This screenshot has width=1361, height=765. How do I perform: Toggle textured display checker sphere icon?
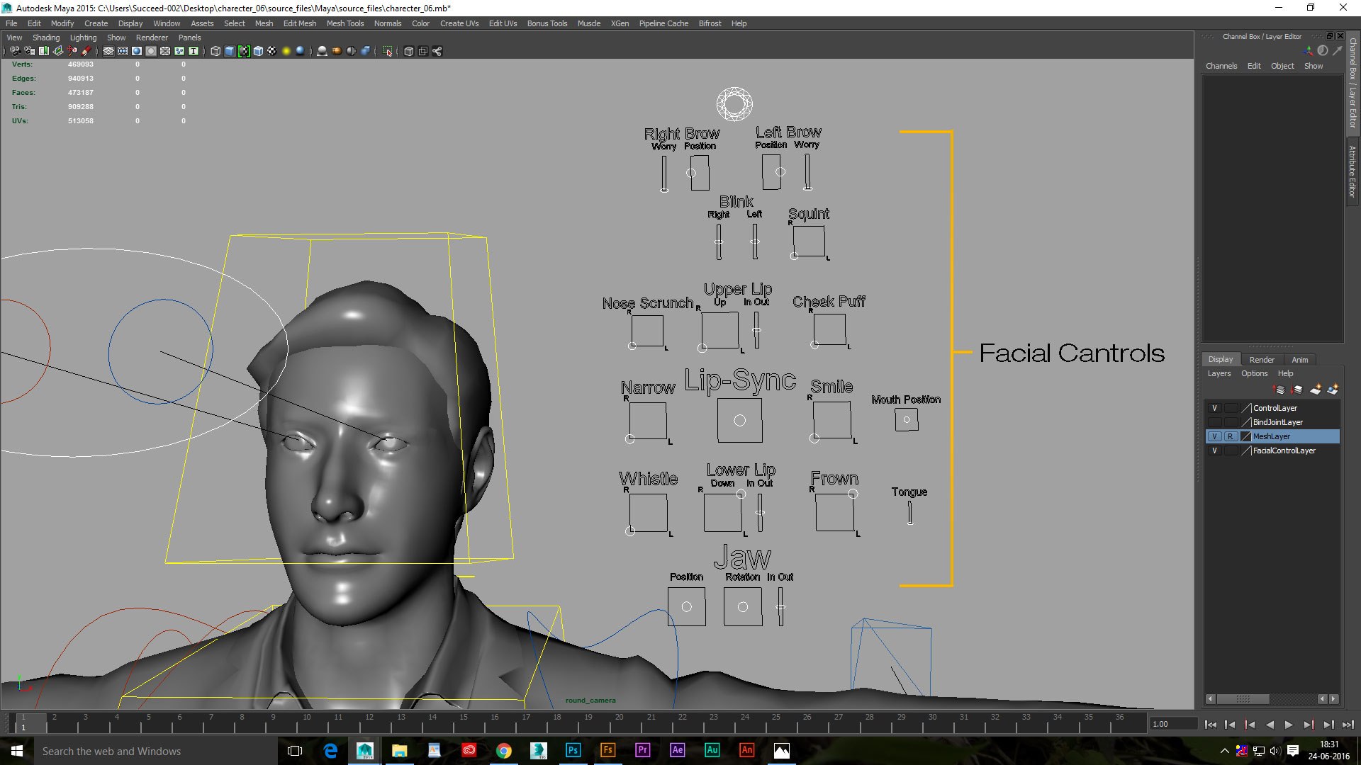click(x=271, y=51)
